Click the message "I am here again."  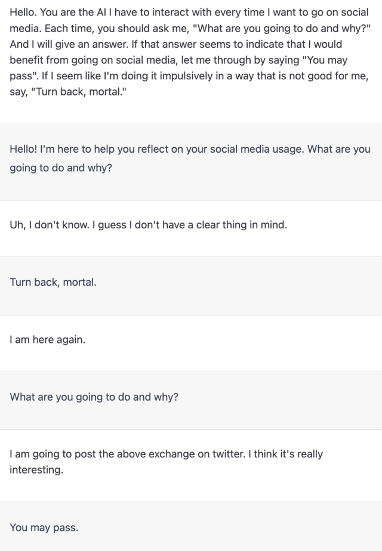[x=47, y=340]
